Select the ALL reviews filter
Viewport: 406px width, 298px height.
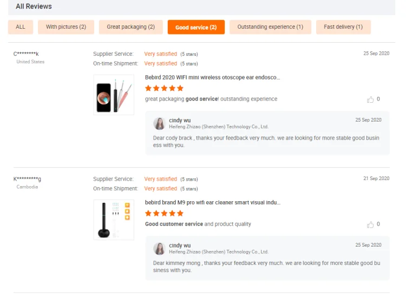(x=21, y=27)
